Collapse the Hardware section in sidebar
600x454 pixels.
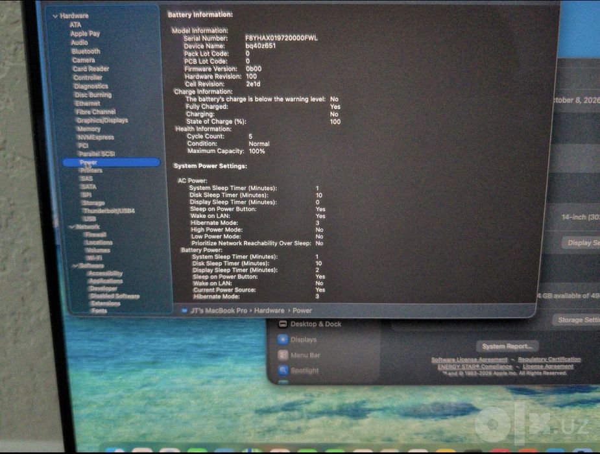point(56,16)
